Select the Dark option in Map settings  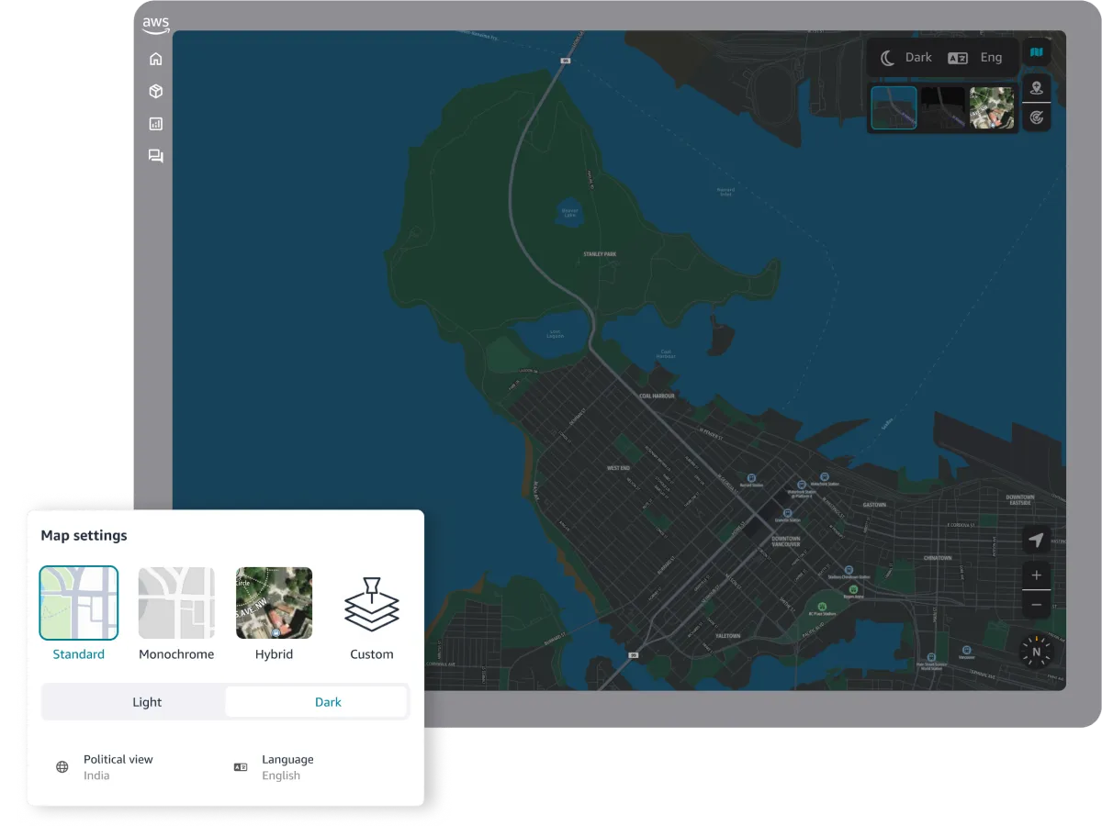click(x=328, y=701)
